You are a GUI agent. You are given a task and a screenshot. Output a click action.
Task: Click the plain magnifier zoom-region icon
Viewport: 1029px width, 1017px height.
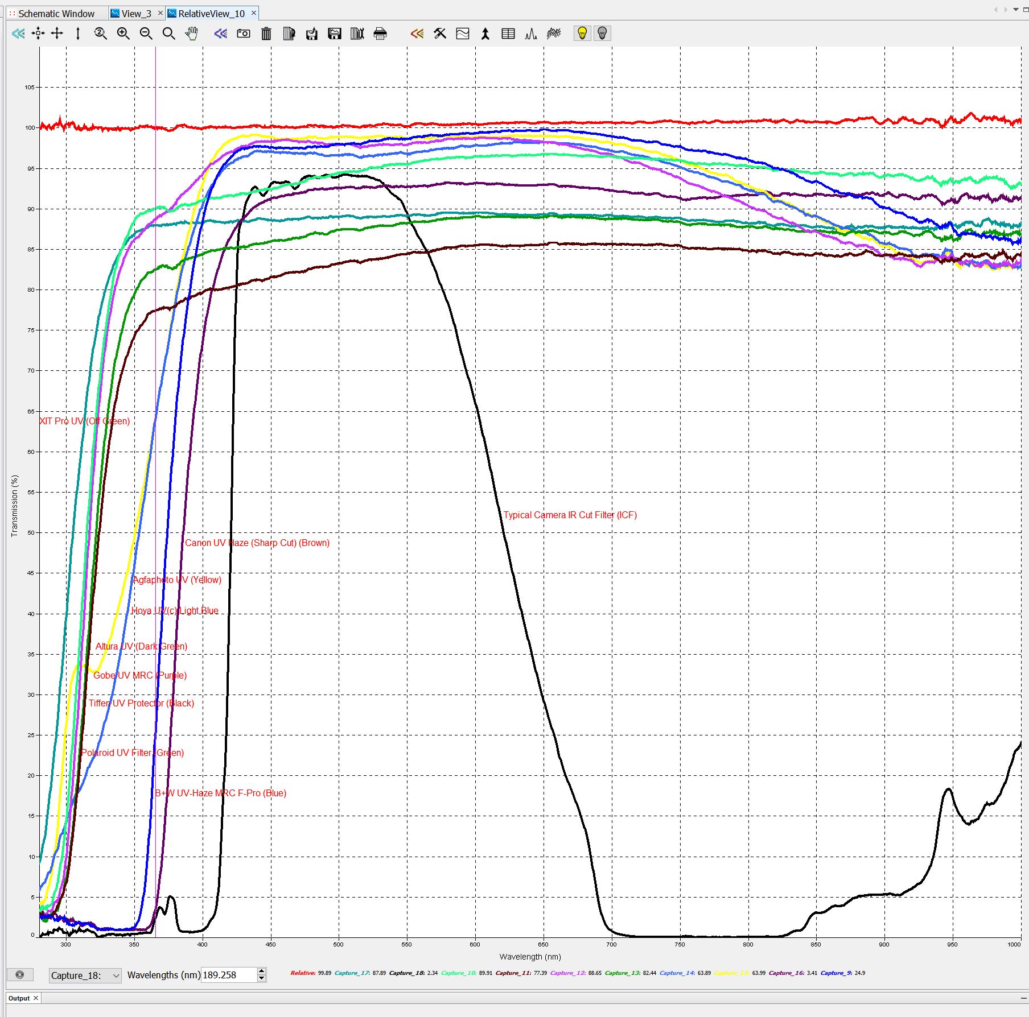[x=169, y=34]
